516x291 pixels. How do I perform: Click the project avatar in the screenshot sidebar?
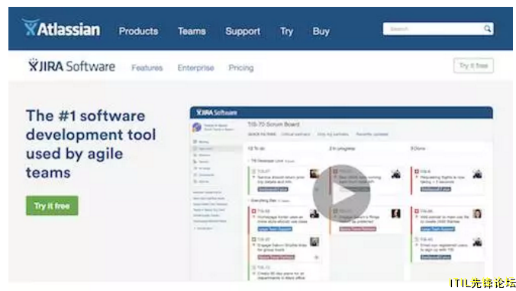(197, 127)
